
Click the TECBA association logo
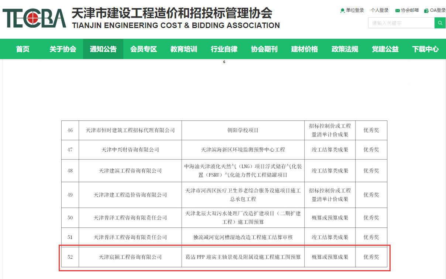pos(34,19)
